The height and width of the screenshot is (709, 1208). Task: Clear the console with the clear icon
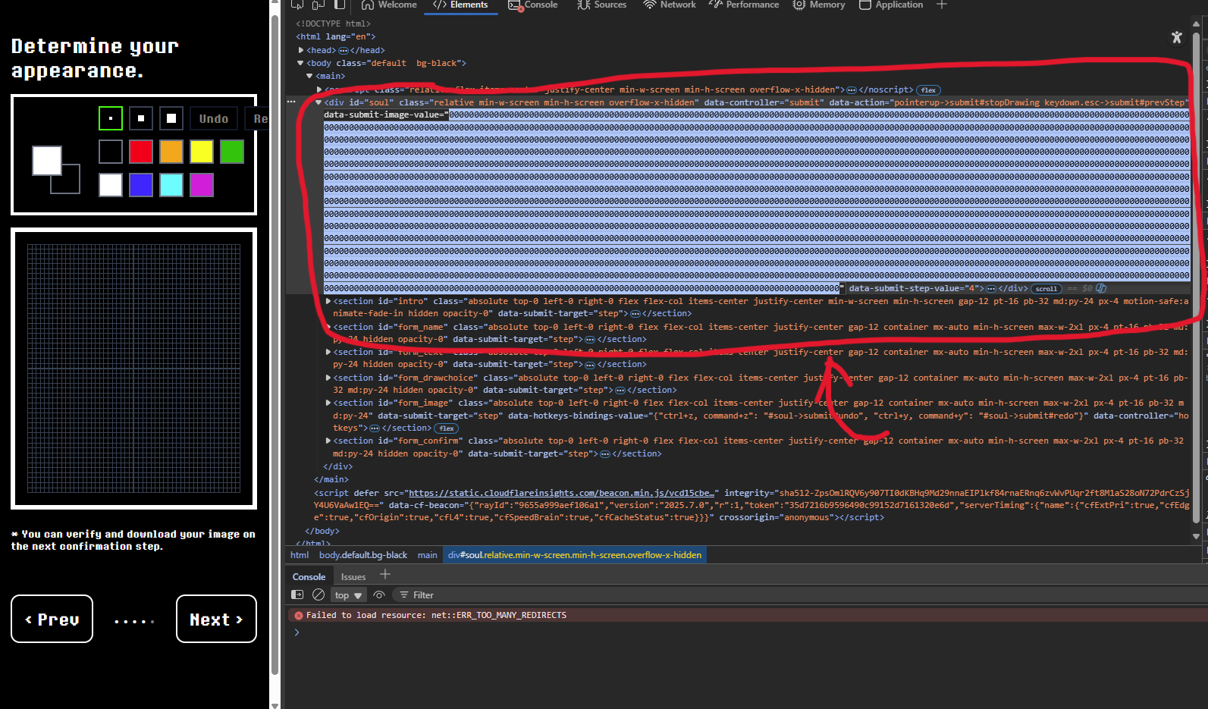[x=318, y=595]
